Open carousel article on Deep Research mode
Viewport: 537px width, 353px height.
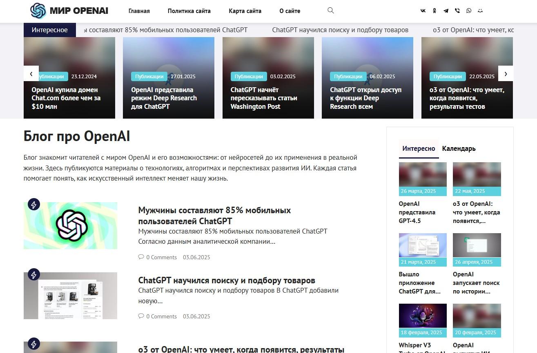pyautogui.click(x=164, y=98)
